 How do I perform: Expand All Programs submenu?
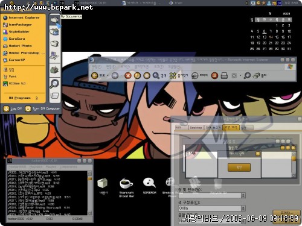pyautogui.click(x=24, y=98)
